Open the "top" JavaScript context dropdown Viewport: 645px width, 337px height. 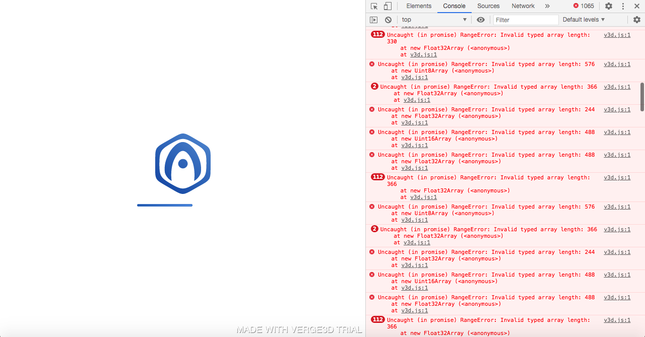(434, 20)
